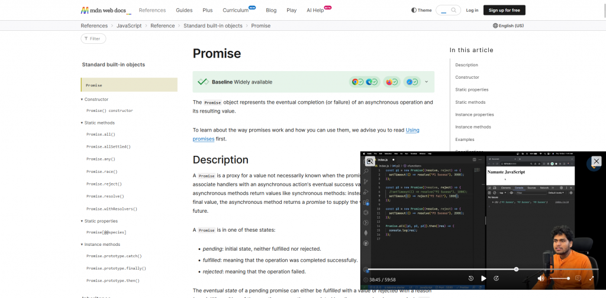The width and height of the screenshot is (606, 298).
Task: Click the back-to-tab icon on video
Action: pos(369,161)
